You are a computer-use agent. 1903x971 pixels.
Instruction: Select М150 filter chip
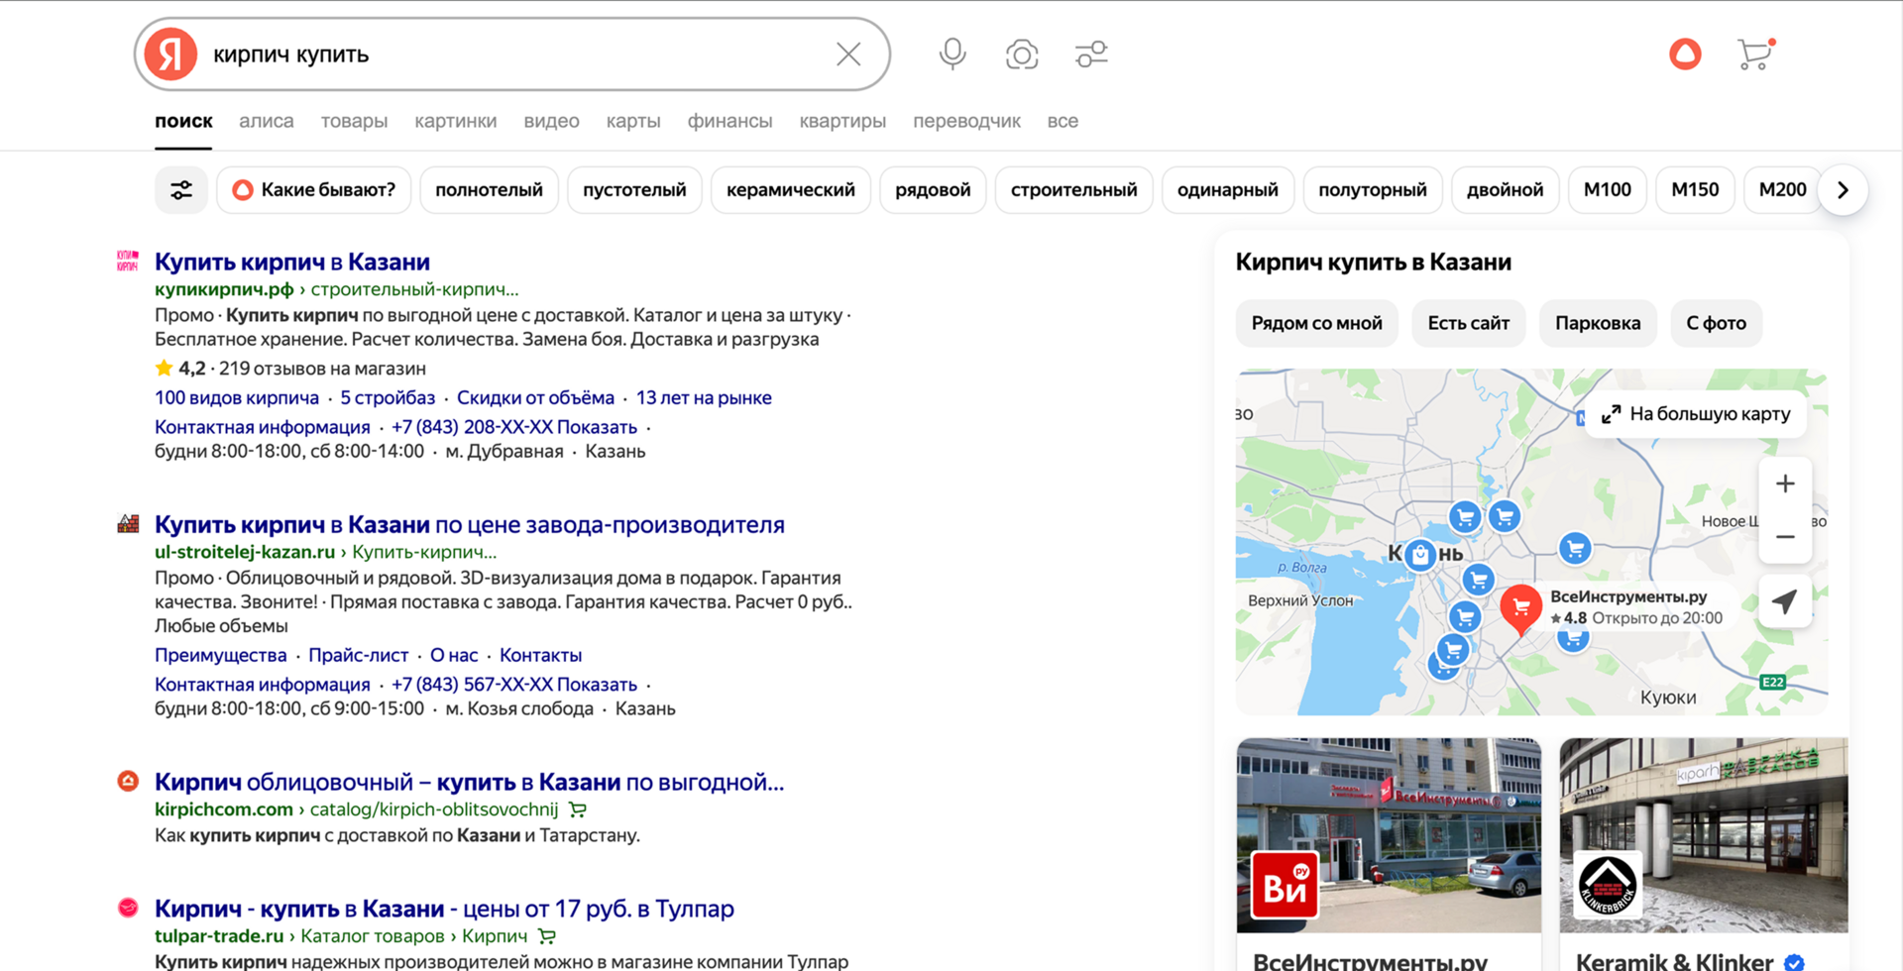tap(1695, 190)
